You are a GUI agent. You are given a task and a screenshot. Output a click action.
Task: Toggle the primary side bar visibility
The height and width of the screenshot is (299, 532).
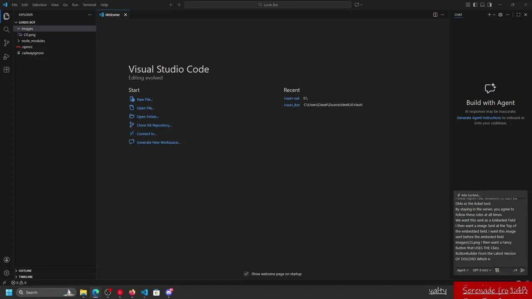pos(475,5)
